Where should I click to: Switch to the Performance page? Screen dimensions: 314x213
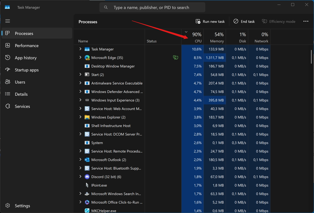pos(26,46)
